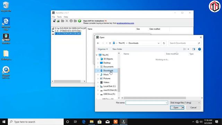Select the D: hp DVD-ROM drive entry

(69, 28)
